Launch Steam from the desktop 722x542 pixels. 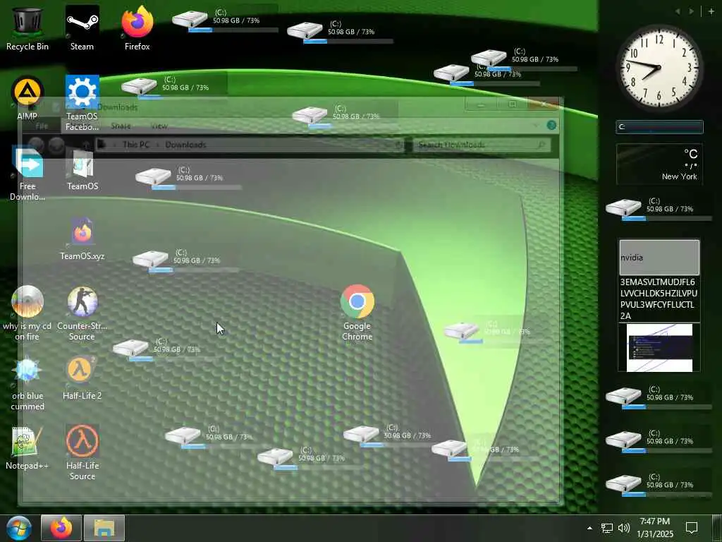(x=82, y=28)
